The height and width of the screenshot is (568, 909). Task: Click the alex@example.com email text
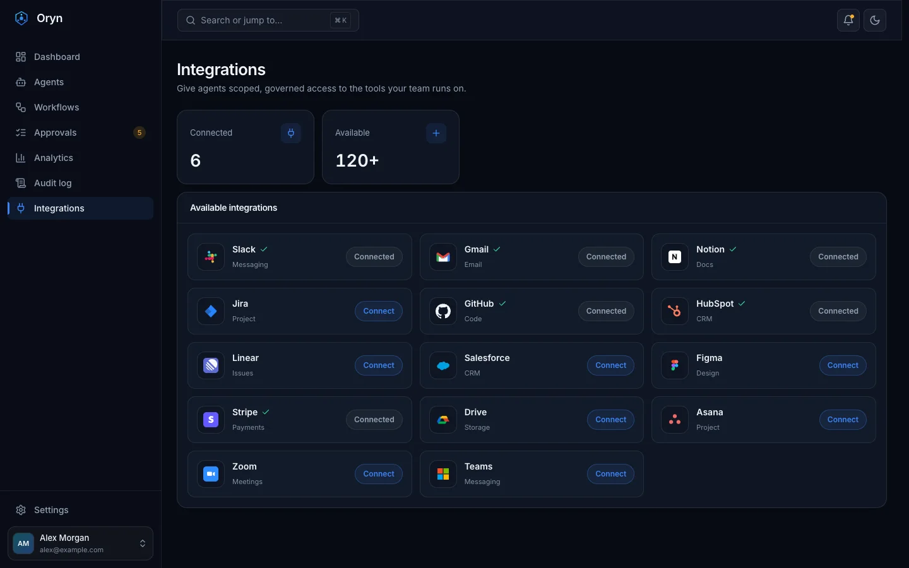[71, 550]
